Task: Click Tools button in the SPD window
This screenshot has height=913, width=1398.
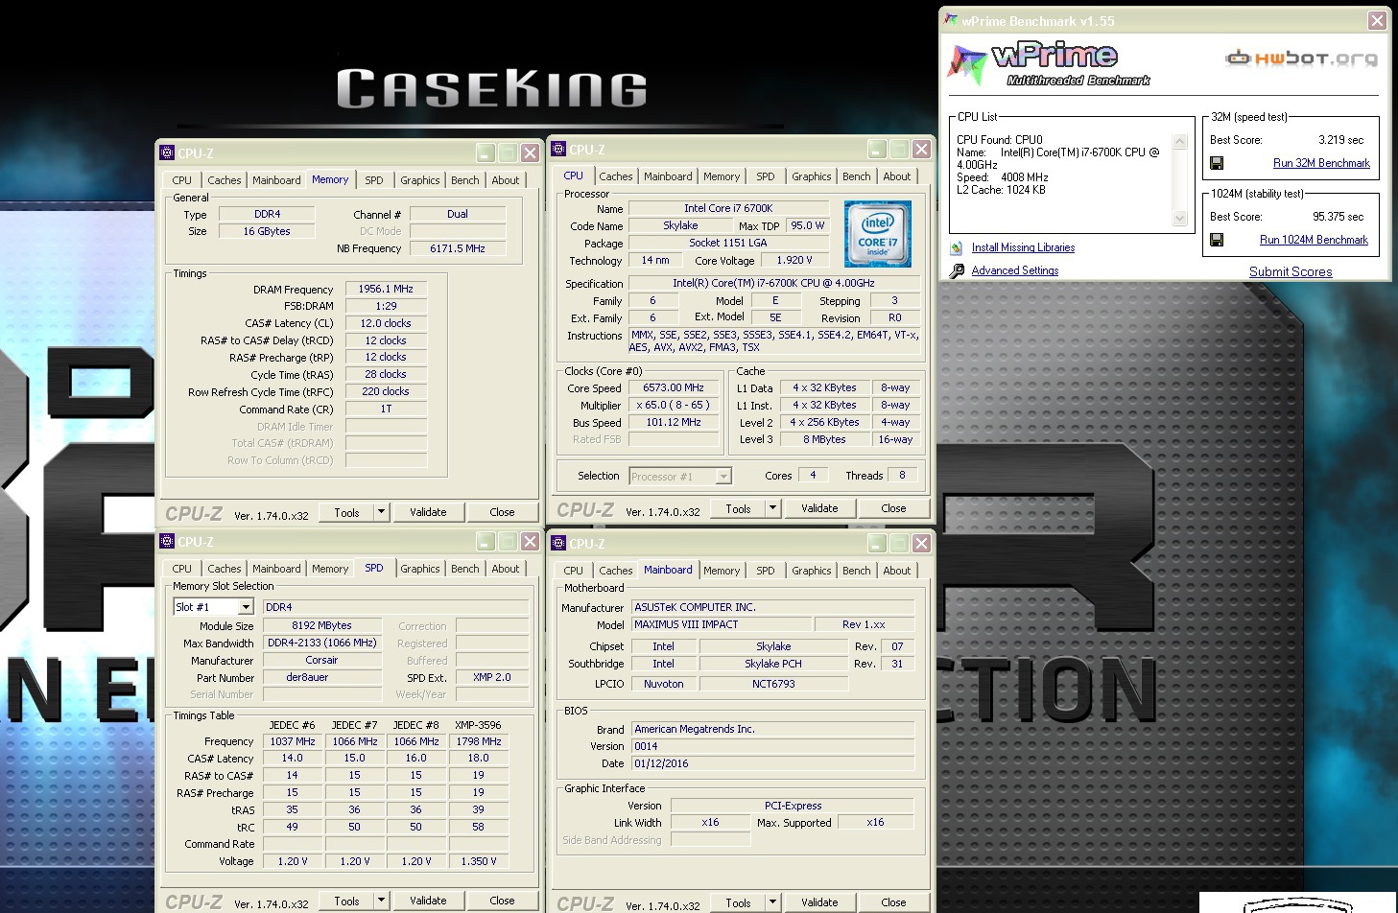Action: [x=346, y=901]
